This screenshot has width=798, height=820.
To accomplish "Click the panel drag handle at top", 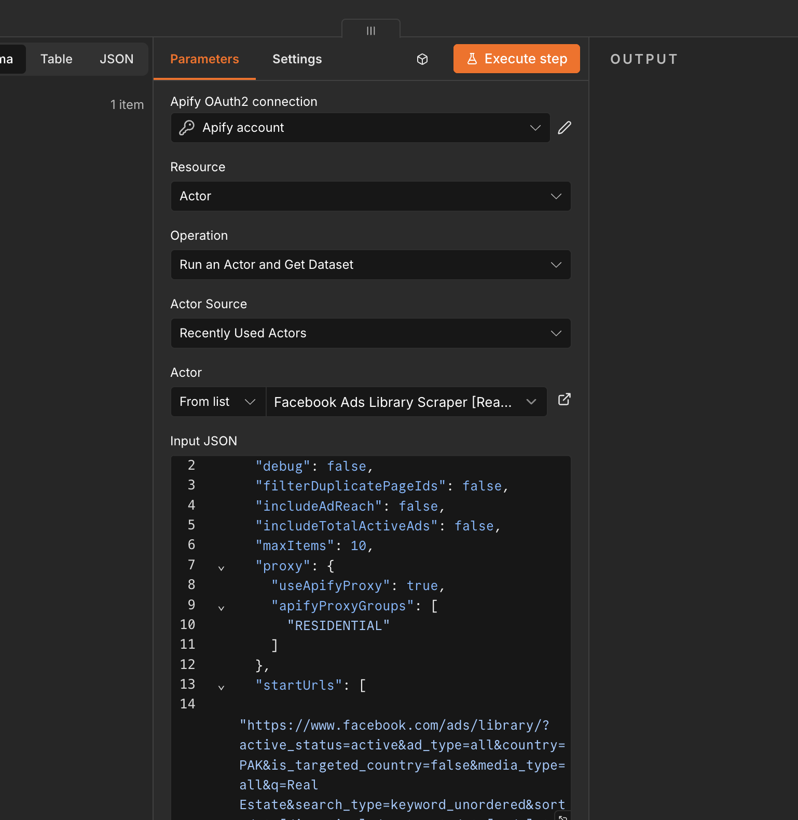I will (x=371, y=31).
